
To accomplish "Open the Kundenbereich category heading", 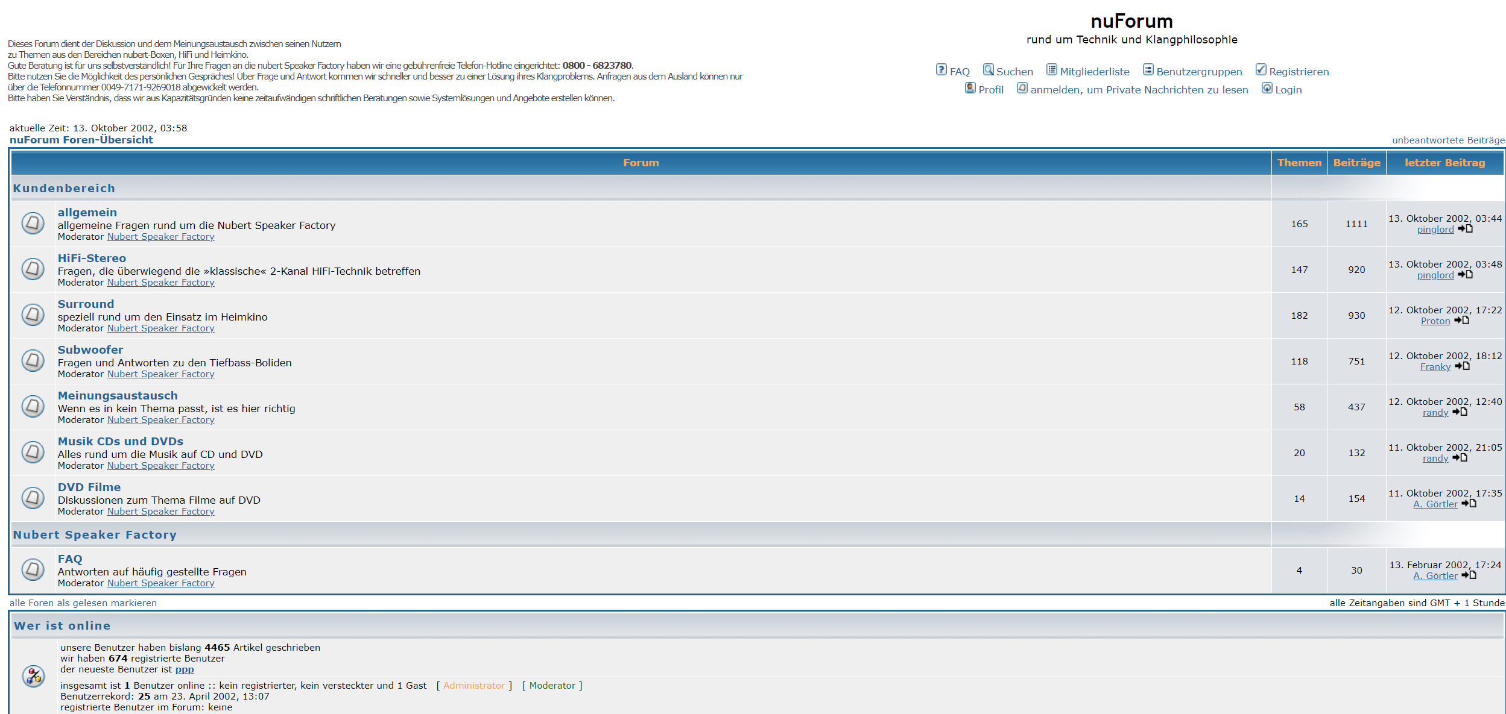I will (x=64, y=188).
